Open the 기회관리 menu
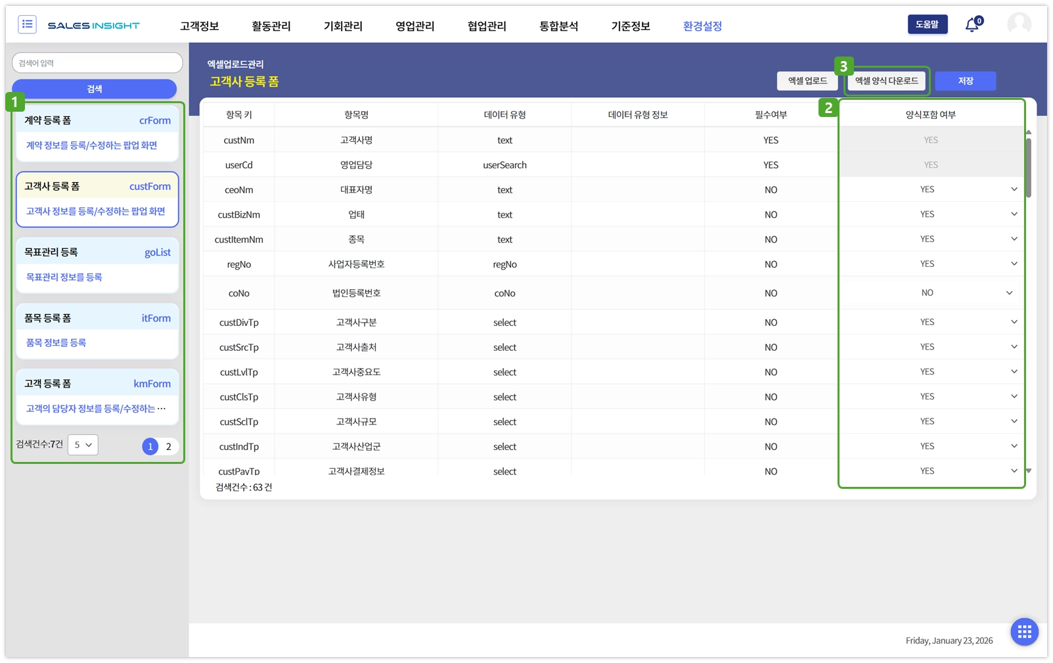The height and width of the screenshot is (663, 1053). click(343, 26)
